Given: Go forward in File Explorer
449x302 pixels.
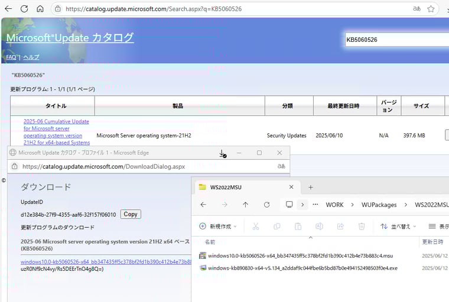Looking at the screenshot, I should point(224,205).
